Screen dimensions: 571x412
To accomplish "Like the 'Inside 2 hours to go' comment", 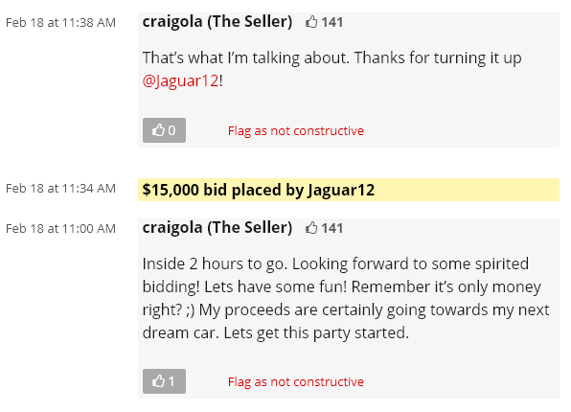I will click(x=164, y=381).
